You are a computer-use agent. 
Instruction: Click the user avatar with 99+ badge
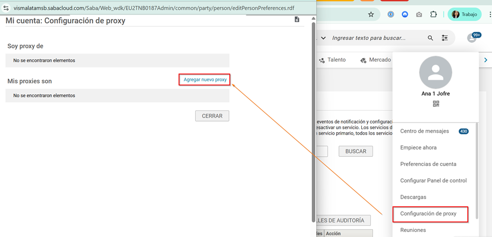point(473,37)
